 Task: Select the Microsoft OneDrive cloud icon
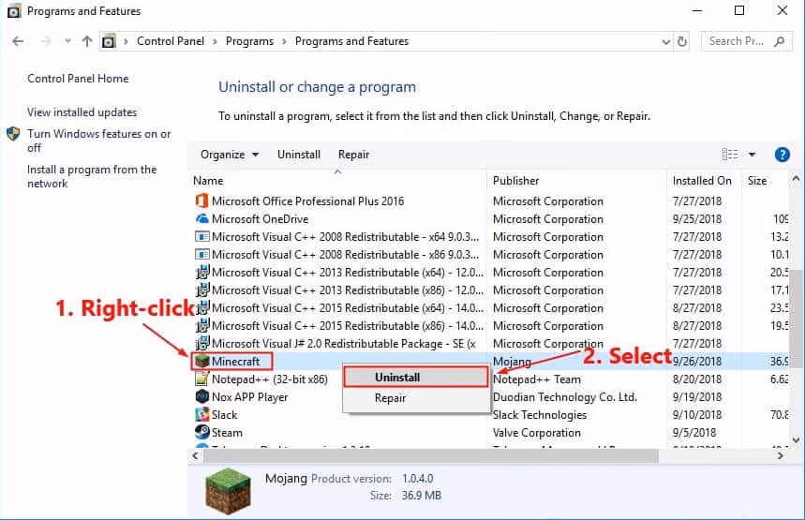coord(201,218)
